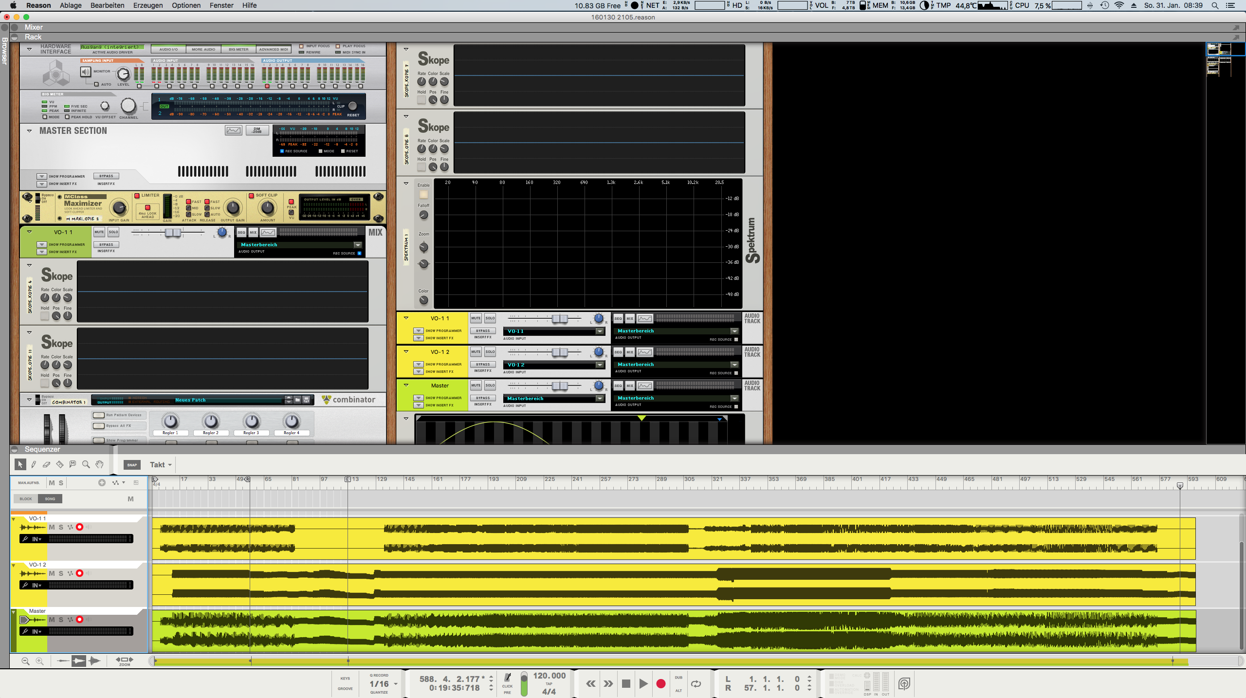Select the hand tool in Sequenzer toolbar
The width and height of the screenshot is (1246, 698).
[x=100, y=464]
